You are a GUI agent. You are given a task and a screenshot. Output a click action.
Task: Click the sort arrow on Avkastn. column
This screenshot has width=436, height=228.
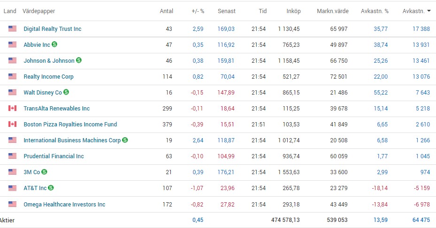coord(429,11)
